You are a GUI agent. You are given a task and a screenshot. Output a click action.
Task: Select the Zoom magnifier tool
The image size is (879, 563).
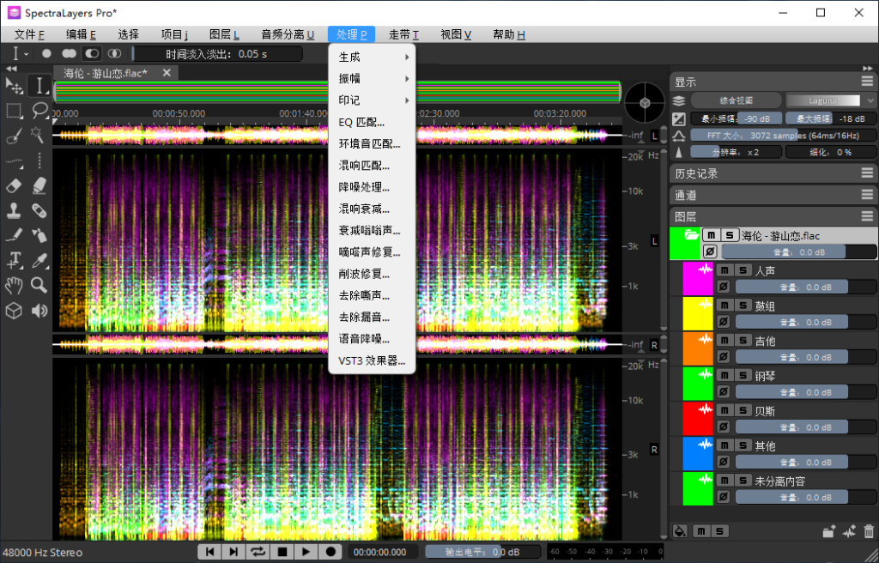39,286
